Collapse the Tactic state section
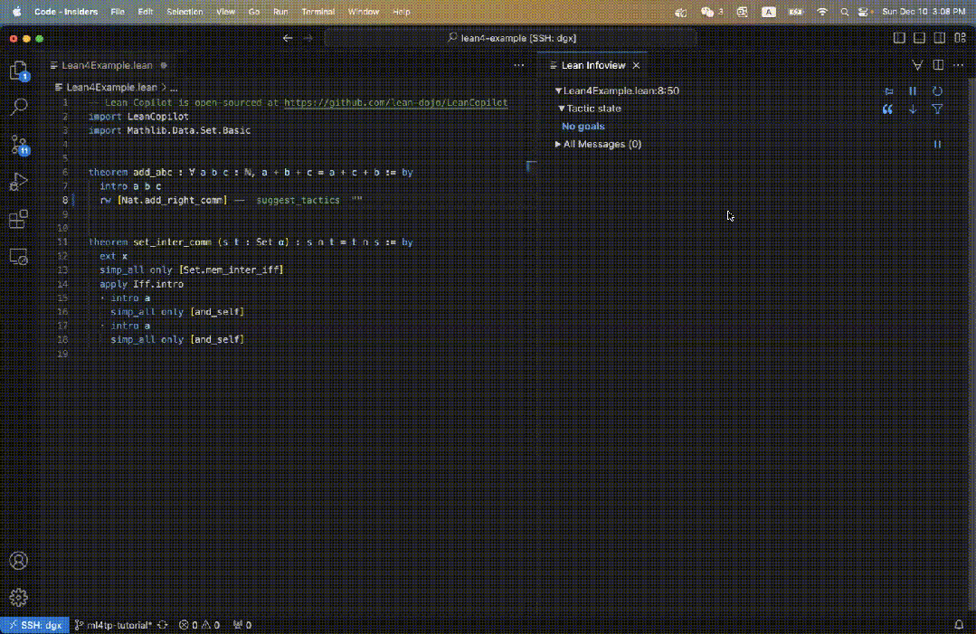This screenshot has height=634, width=976. tap(561, 109)
